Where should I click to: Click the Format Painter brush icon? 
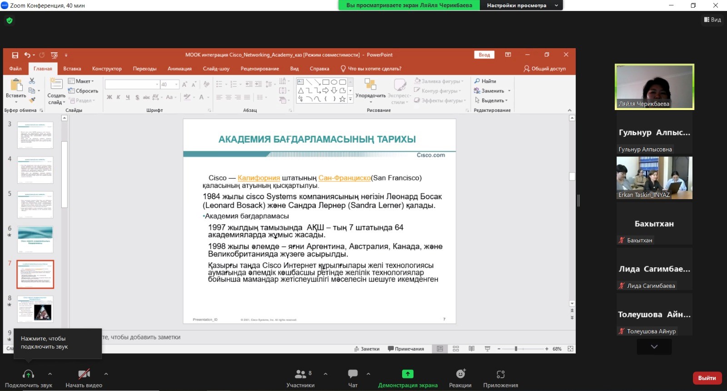pyautogui.click(x=32, y=100)
